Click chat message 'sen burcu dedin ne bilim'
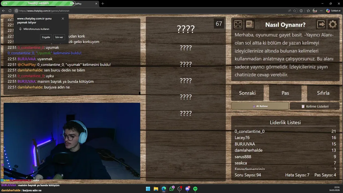 (46, 70)
